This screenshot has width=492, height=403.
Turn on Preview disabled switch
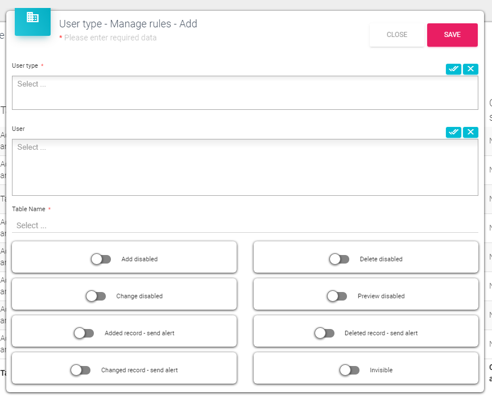coord(337,296)
